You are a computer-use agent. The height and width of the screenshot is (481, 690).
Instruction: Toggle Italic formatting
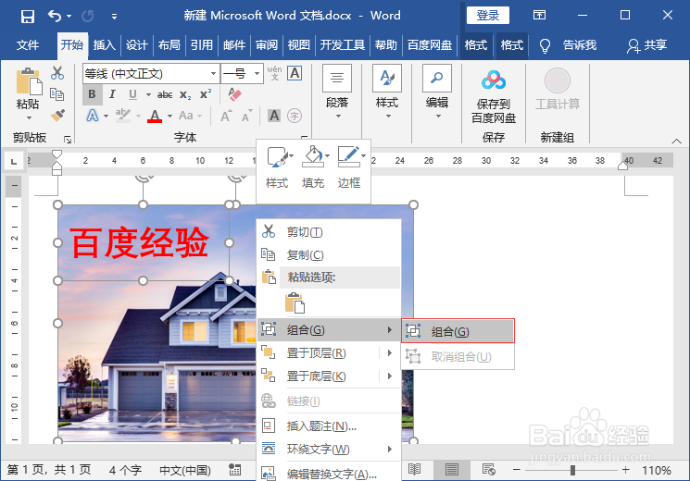coord(113,94)
